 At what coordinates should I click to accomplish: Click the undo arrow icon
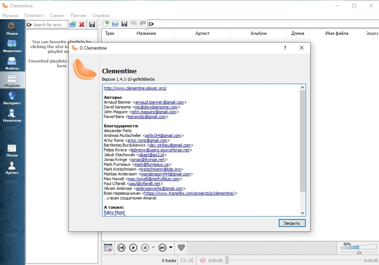[x=133, y=23]
